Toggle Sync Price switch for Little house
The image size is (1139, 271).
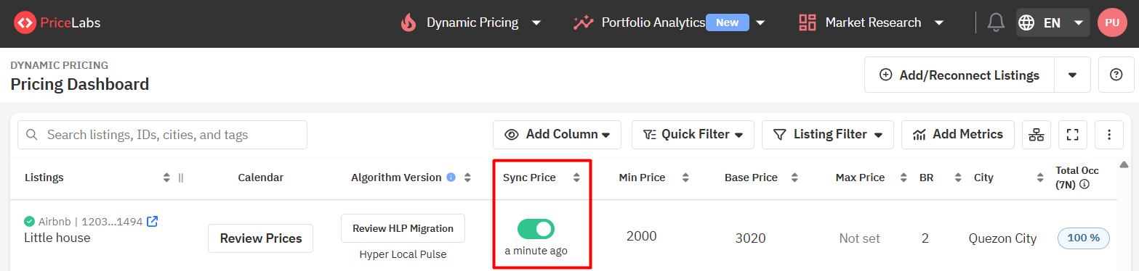pyautogui.click(x=536, y=229)
